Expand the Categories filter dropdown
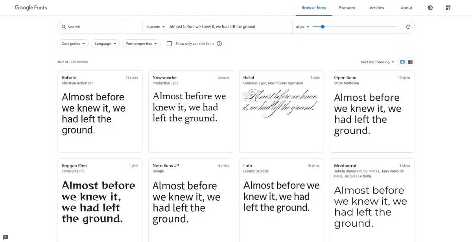 coord(73,44)
